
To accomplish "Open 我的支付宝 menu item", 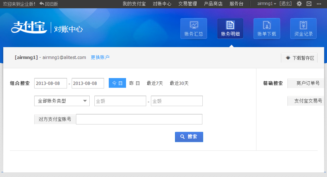I will (x=134, y=4).
